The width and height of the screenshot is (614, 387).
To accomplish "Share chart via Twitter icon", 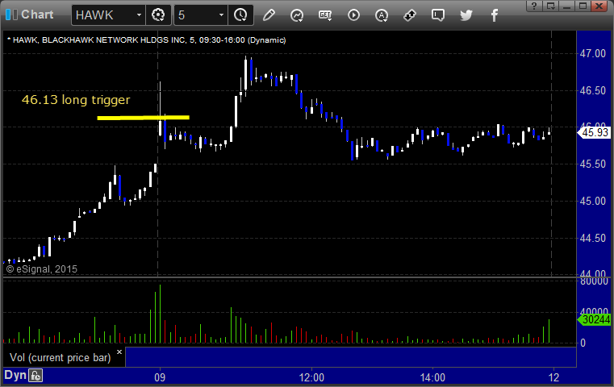I will point(466,15).
